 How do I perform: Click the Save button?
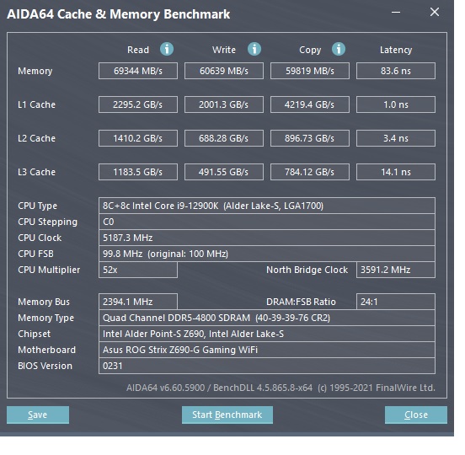pyautogui.click(x=38, y=415)
